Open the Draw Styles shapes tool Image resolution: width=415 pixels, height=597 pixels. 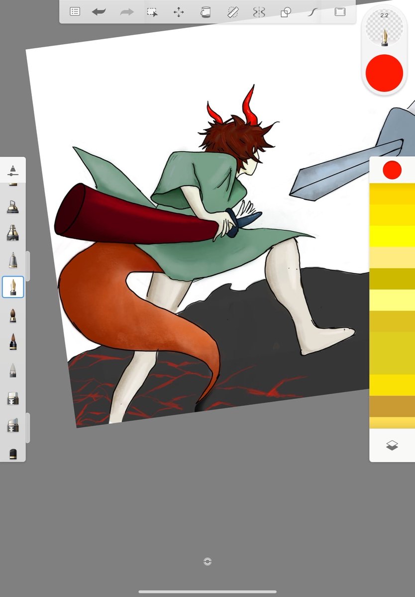pyautogui.click(x=286, y=12)
